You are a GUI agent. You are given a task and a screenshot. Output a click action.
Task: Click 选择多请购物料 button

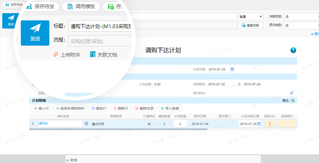pos(70,108)
